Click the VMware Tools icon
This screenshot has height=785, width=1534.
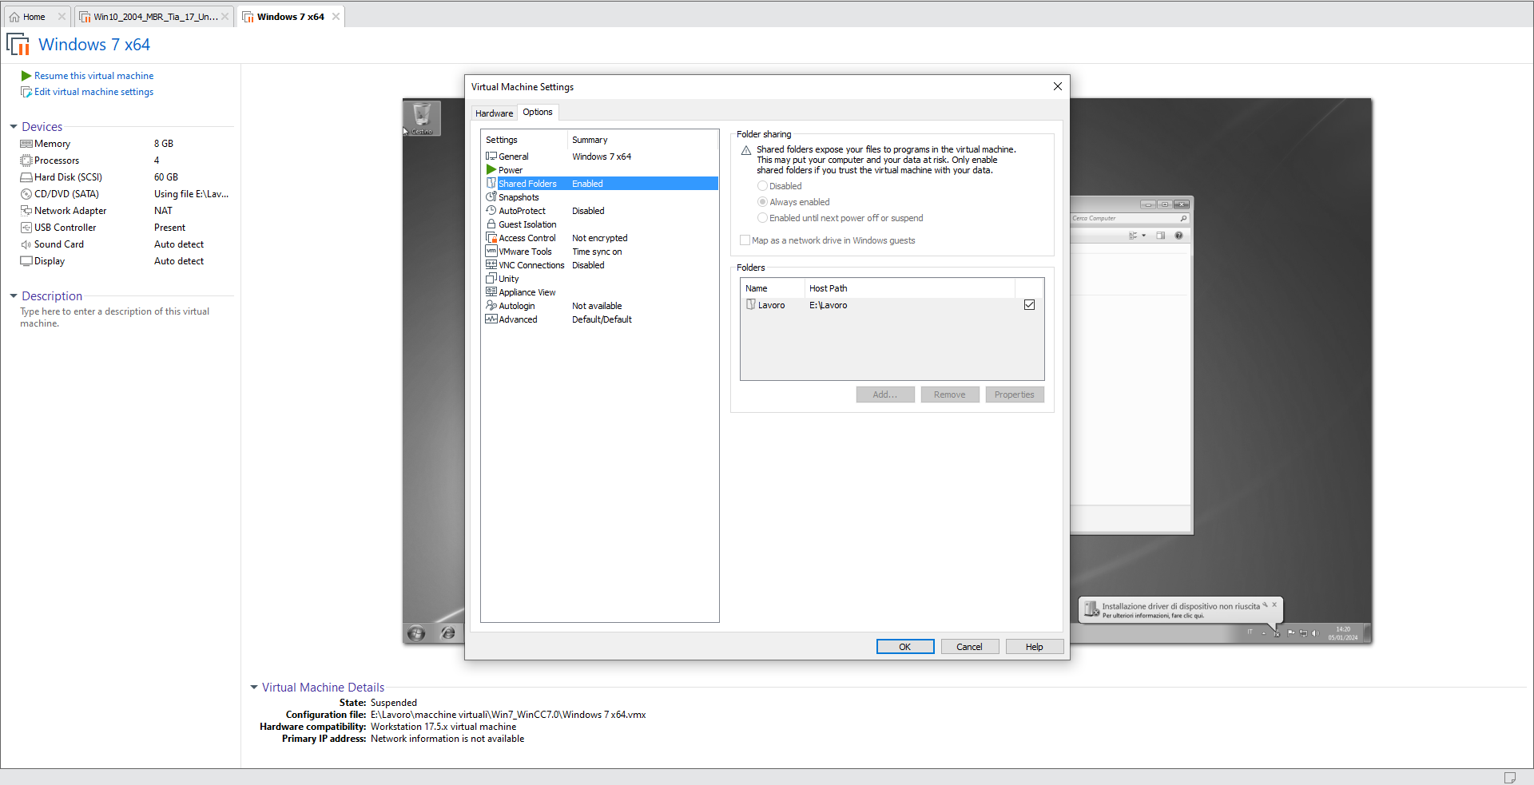pyautogui.click(x=491, y=251)
